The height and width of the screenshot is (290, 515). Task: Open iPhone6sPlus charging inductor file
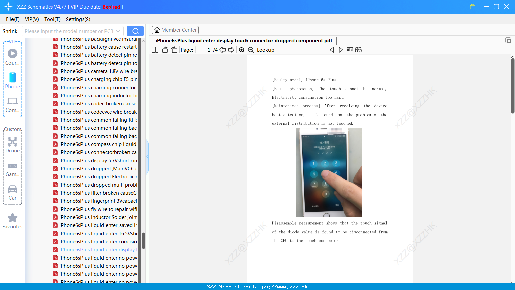95,96
